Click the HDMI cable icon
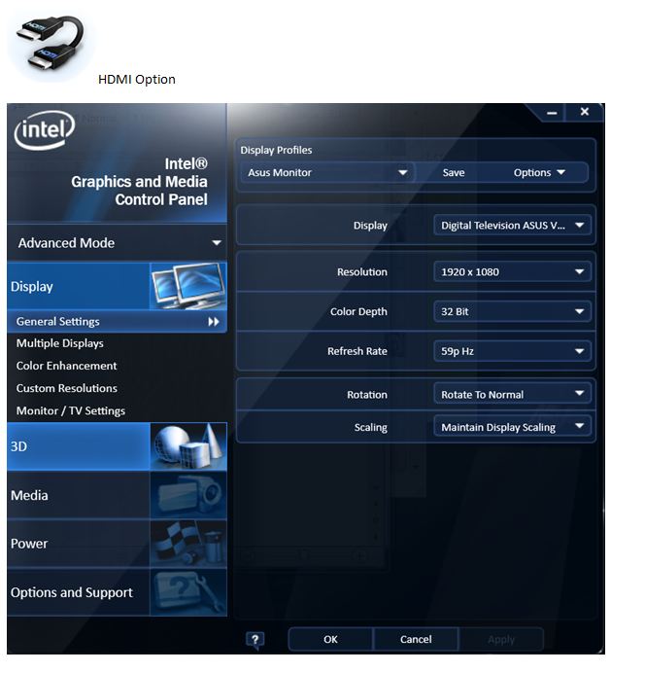The image size is (645, 673). (51, 44)
